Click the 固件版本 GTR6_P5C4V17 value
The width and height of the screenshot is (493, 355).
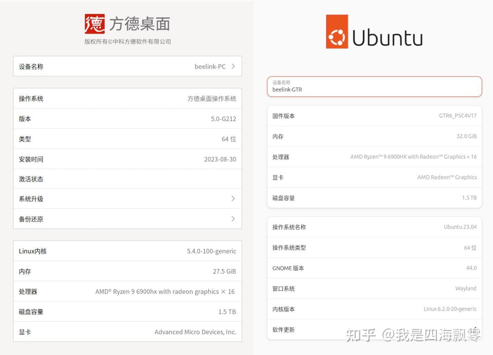point(458,116)
